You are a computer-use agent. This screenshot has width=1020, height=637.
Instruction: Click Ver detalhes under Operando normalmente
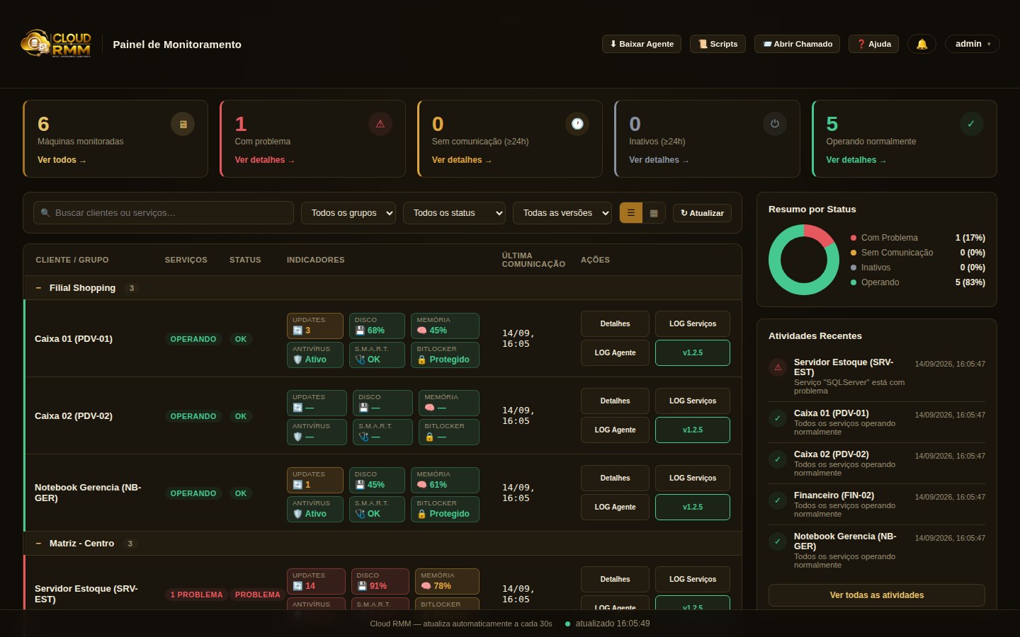click(x=856, y=160)
